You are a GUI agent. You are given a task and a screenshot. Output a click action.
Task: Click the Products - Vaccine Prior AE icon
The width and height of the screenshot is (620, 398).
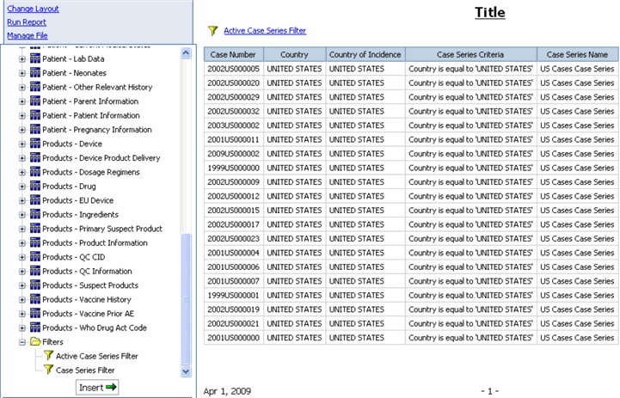pyautogui.click(x=35, y=314)
